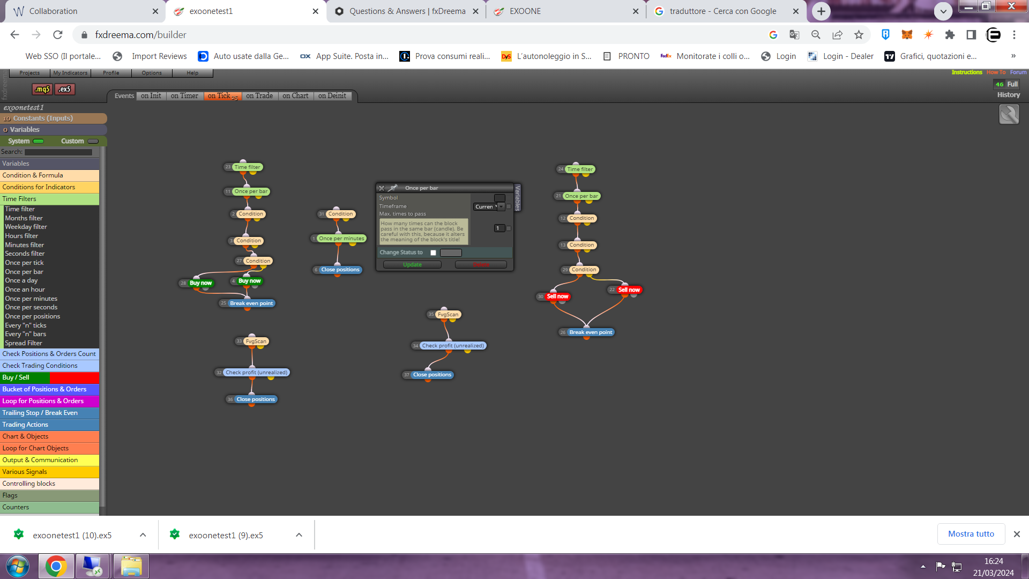Tick the Timeframe variable checkbox
This screenshot has height=579, width=1029.
[509, 207]
